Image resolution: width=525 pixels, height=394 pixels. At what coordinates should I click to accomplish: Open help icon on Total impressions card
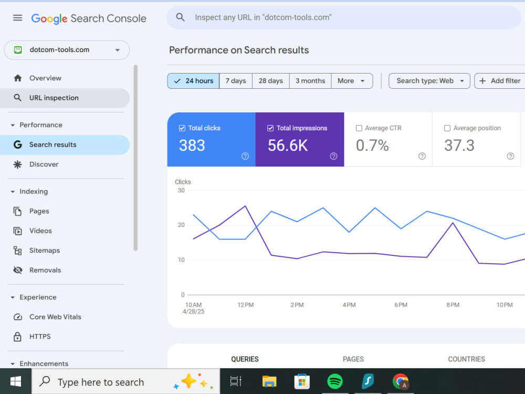tap(333, 156)
